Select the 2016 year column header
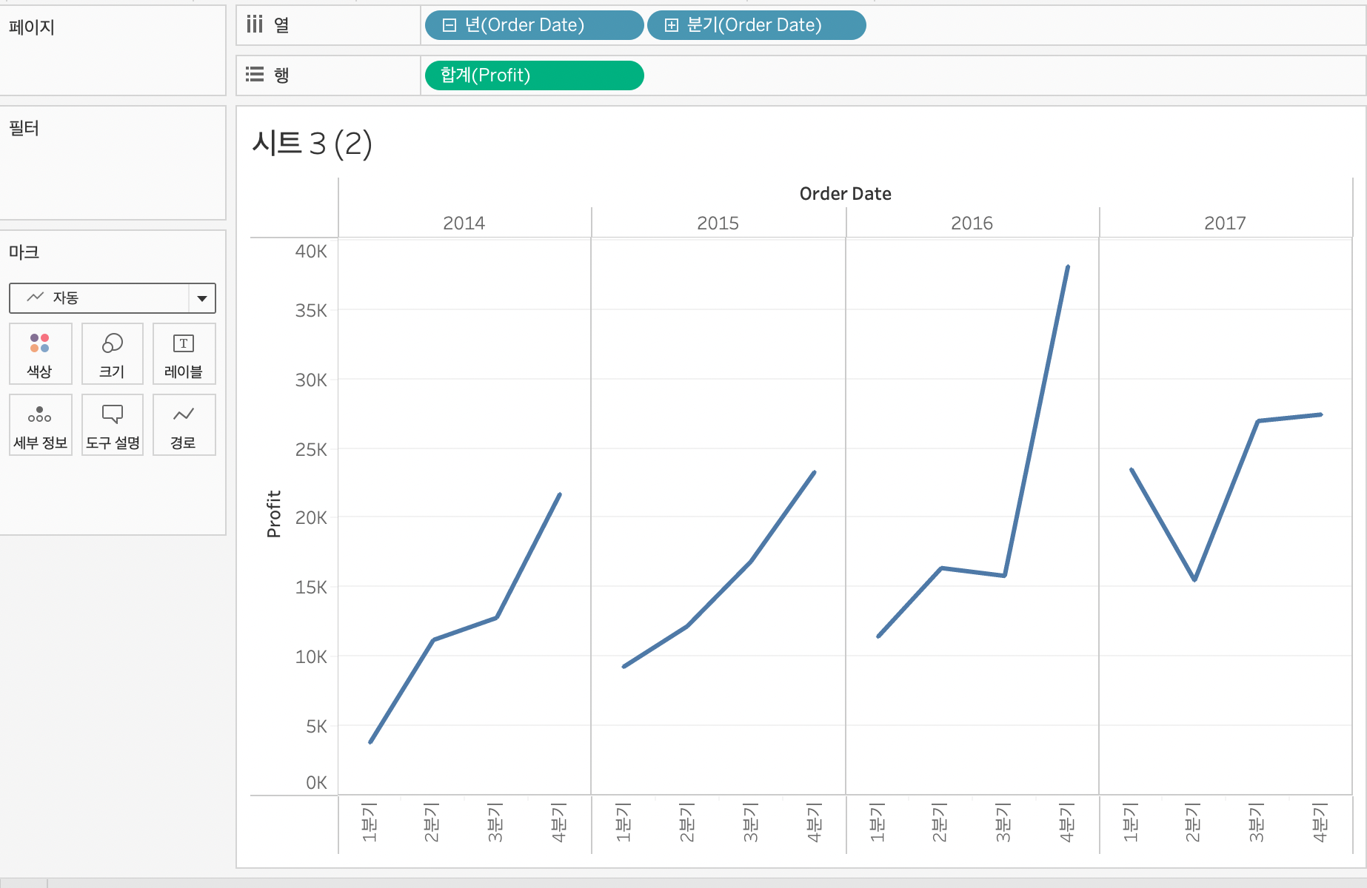The image size is (1367, 888). (x=972, y=223)
